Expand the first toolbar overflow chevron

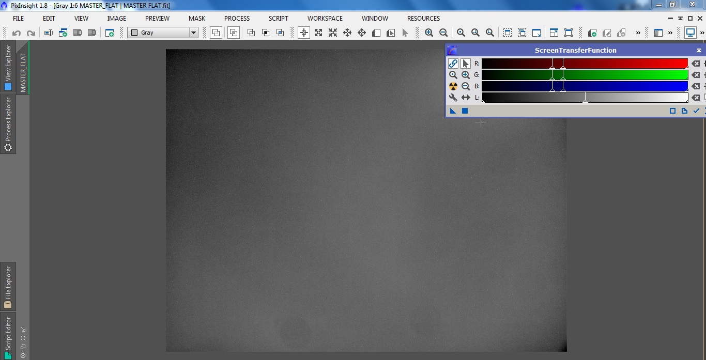tap(638, 33)
